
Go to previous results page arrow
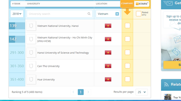tap(73, 92)
